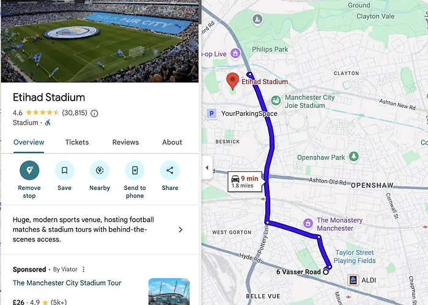Switch to the Tickets tab
Viewport: 428px width, 305px height.
[77, 142]
